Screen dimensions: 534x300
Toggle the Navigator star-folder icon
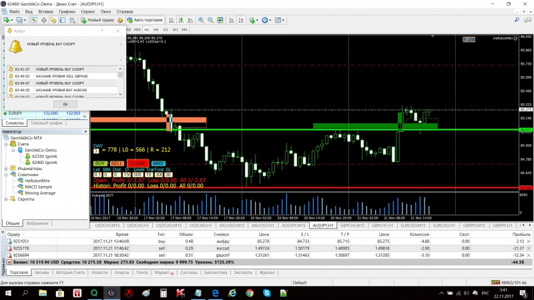point(53,20)
